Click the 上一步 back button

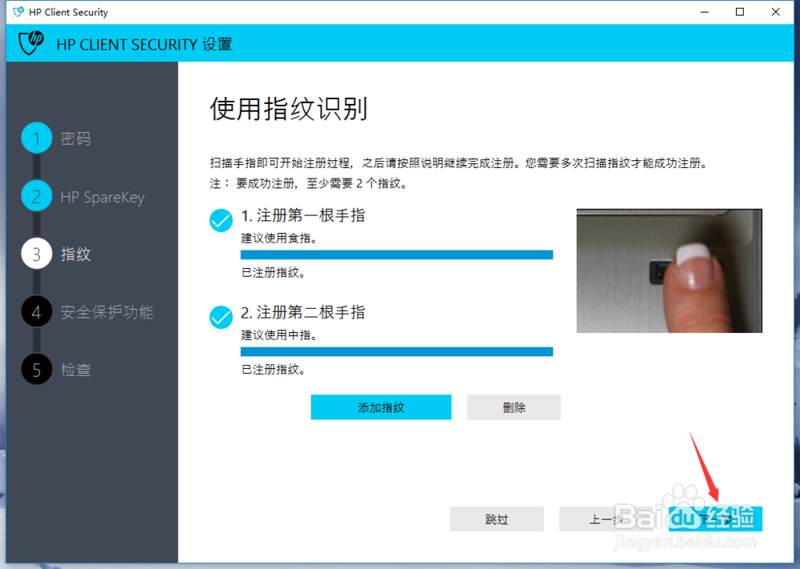pos(606,519)
